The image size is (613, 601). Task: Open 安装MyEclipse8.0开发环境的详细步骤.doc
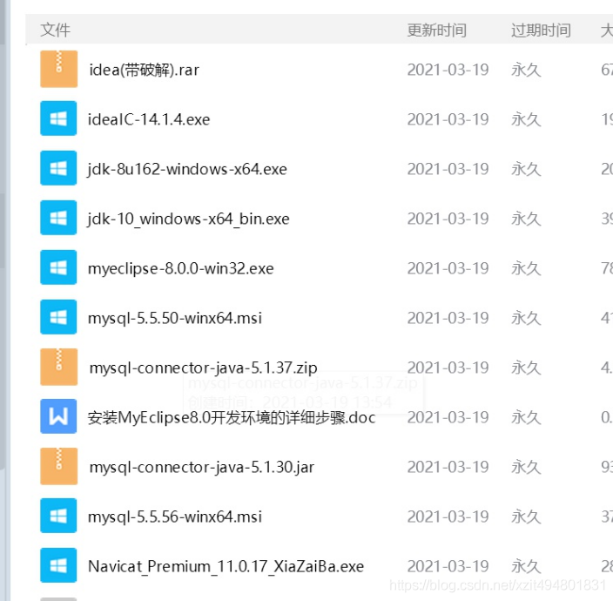click(x=232, y=417)
